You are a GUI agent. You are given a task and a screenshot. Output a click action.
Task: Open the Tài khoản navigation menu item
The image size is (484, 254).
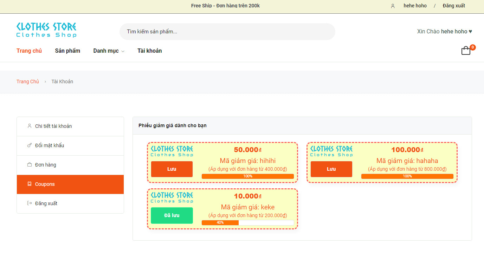(x=149, y=51)
